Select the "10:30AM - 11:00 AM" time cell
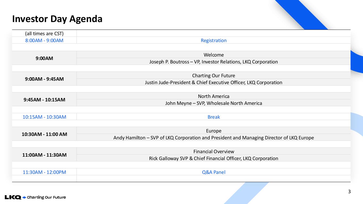 click(x=44, y=134)
